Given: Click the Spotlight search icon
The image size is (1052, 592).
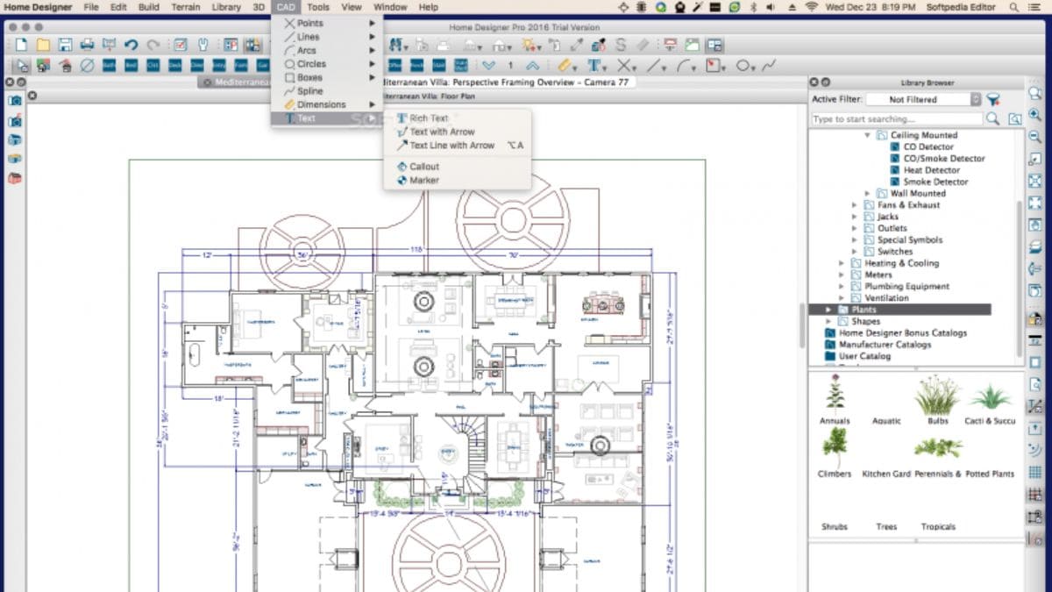Looking at the screenshot, I should 1015,7.
